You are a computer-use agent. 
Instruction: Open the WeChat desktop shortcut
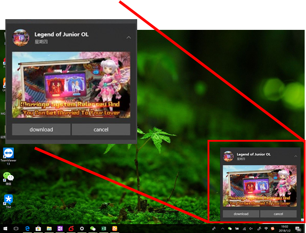coord(8,179)
